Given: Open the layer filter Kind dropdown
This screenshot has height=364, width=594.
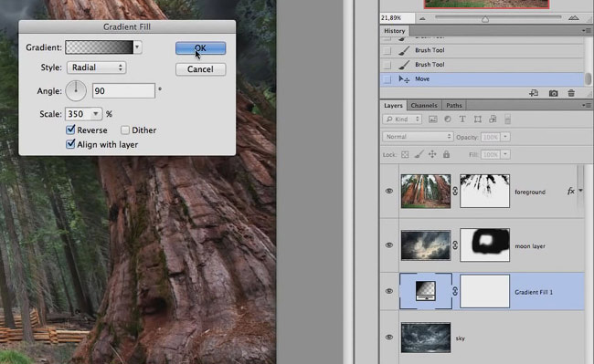Looking at the screenshot, I should 402,120.
